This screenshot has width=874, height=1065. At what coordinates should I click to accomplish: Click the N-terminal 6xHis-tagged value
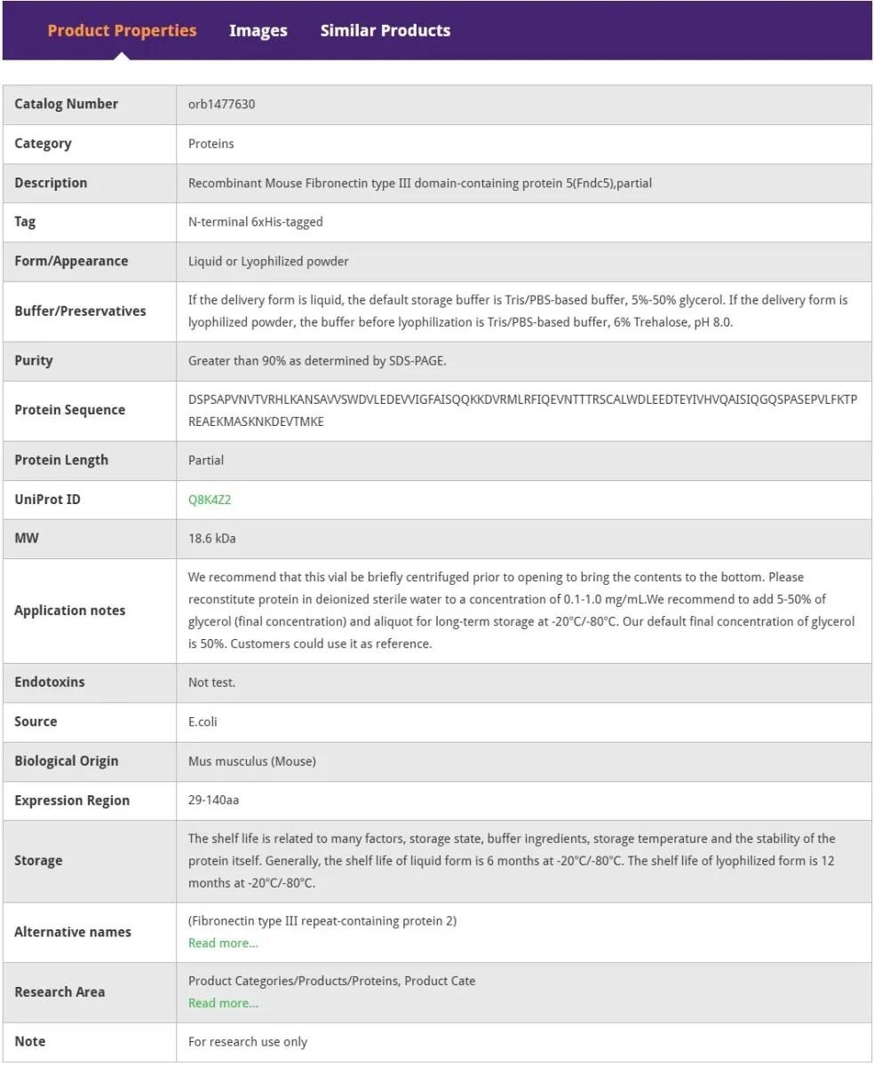256,222
